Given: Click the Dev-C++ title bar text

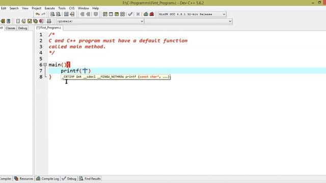Looking at the screenshot, I should [x=163, y=3].
